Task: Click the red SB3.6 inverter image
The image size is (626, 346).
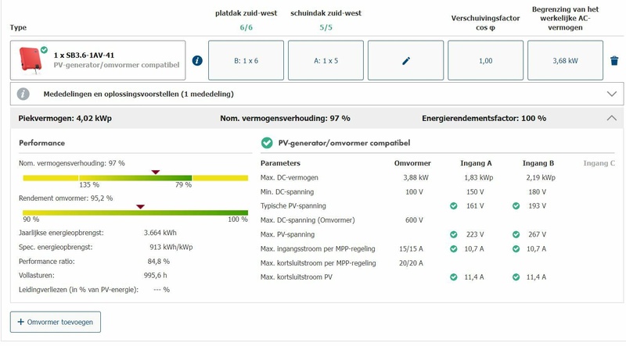Action: pos(31,60)
